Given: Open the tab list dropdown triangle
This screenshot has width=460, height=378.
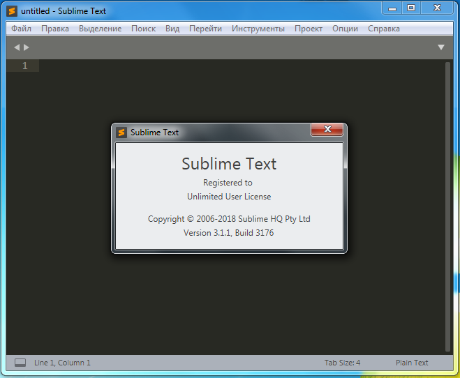Looking at the screenshot, I should (x=441, y=47).
